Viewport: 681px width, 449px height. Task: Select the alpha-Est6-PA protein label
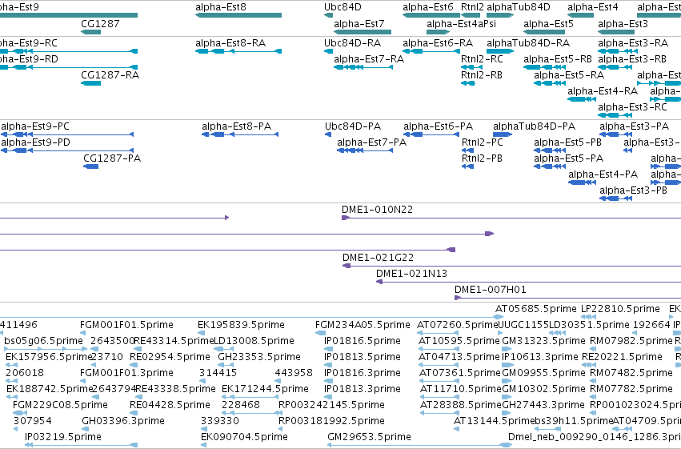439,126
